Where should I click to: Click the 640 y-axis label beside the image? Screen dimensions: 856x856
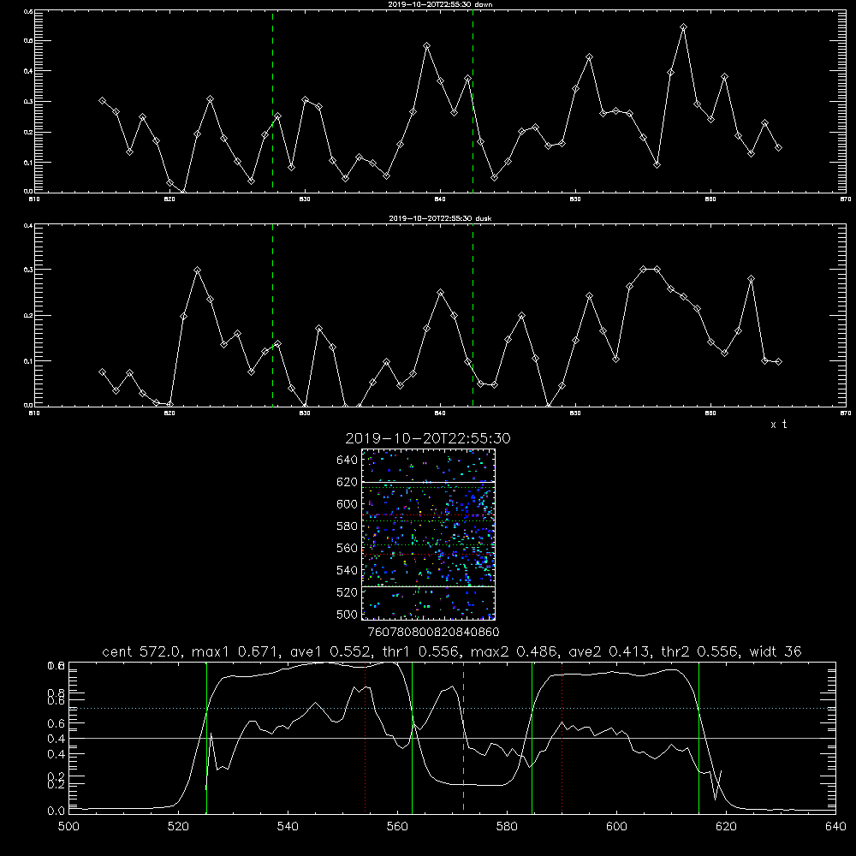point(347,461)
